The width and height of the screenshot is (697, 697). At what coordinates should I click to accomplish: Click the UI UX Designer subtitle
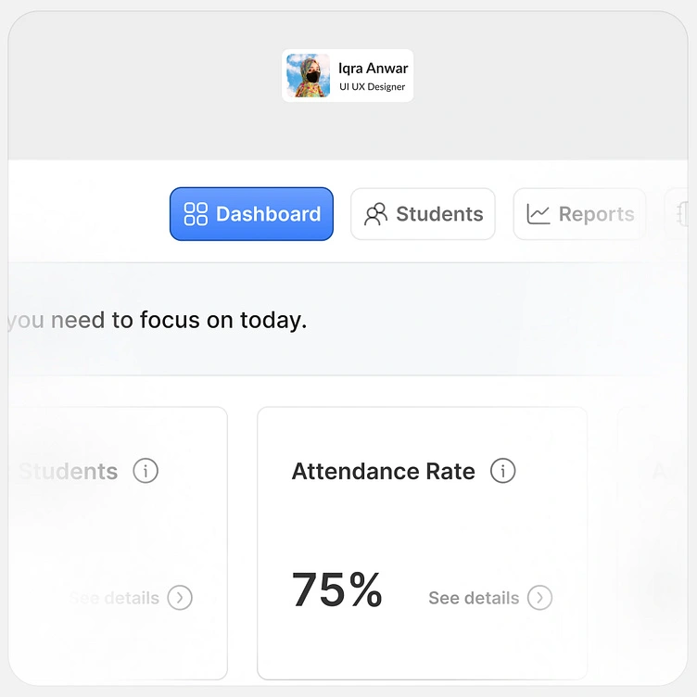(372, 87)
